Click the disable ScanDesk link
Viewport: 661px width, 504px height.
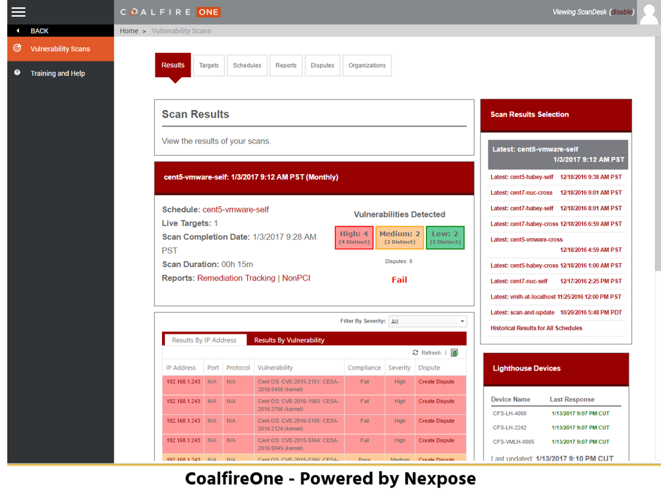coord(621,12)
